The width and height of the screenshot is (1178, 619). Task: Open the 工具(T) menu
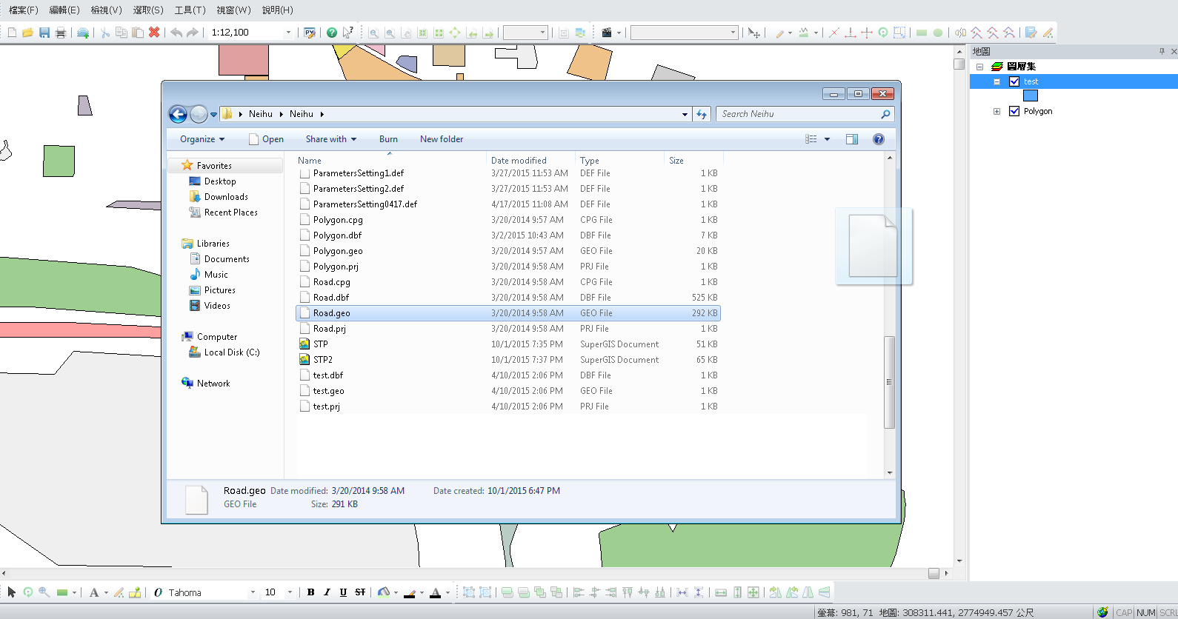coord(190,10)
